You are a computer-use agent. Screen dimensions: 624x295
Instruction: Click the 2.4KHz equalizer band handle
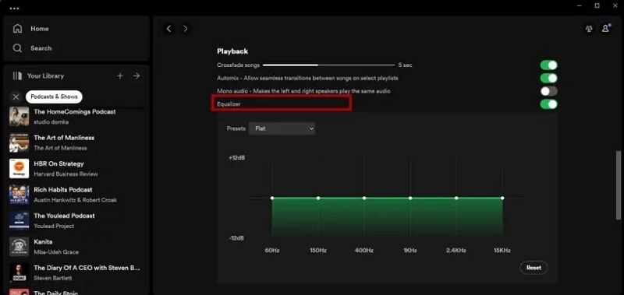pos(456,198)
